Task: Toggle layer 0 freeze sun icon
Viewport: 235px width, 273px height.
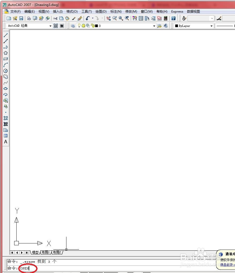Action: [83, 26]
